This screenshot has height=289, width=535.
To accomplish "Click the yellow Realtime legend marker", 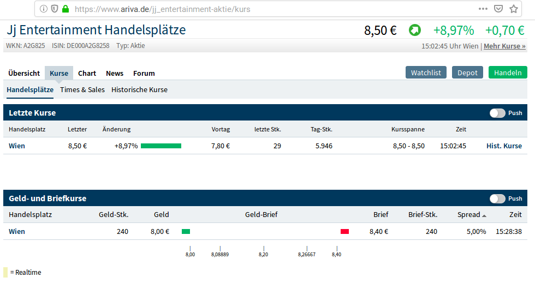I will tap(5, 272).
